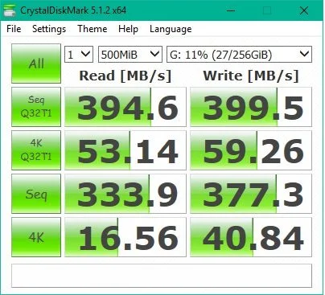
Task: Open the Theme menu
Action: click(x=93, y=29)
